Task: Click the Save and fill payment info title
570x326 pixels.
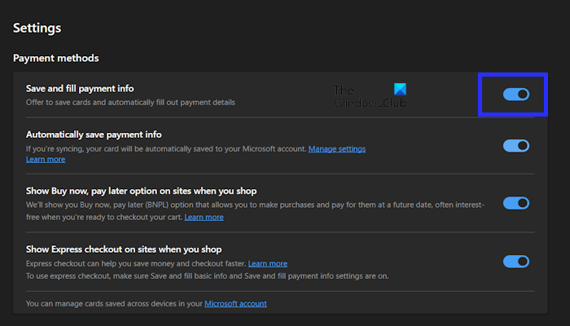Action: [80, 88]
